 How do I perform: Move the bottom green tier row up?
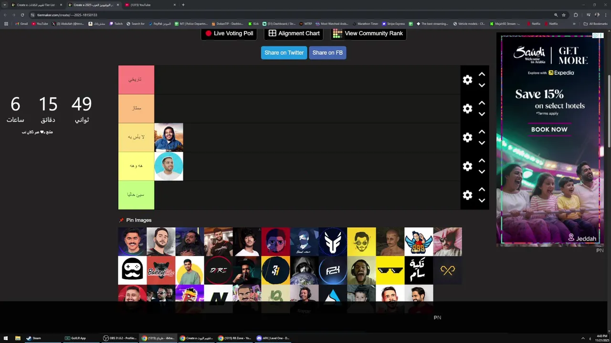tap(482, 190)
